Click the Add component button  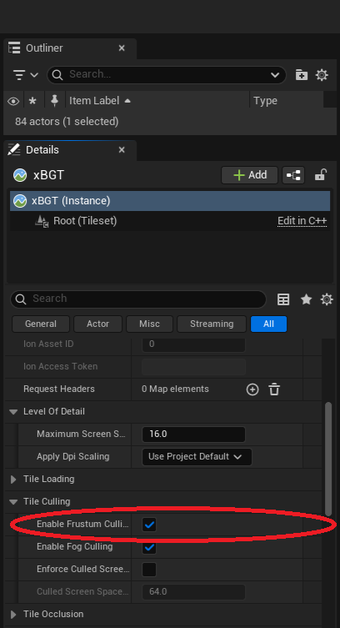(250, 175)
